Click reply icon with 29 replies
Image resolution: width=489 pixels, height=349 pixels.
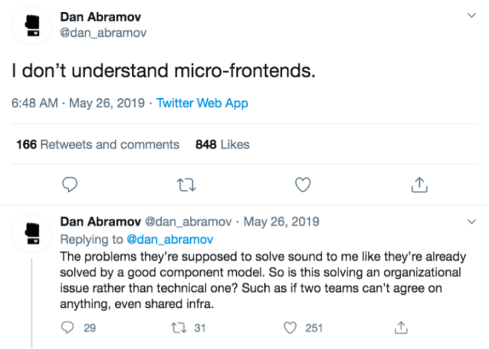click(x=69, y=328)
